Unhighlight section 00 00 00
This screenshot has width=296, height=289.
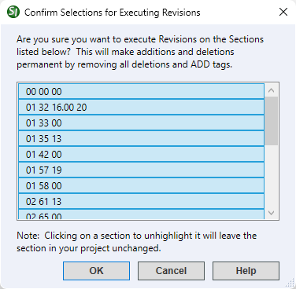point(141,91)
